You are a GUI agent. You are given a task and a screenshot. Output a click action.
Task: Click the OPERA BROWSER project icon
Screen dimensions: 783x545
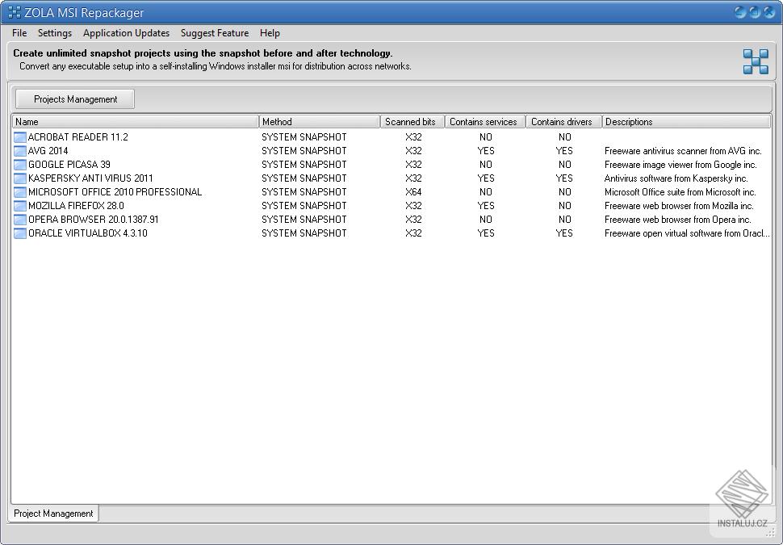click(19, 220)
